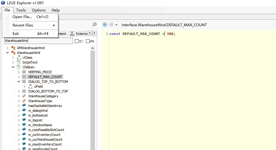Open the Tools menu
Viewport: 276px width, 150px height.
(x=21, y=10)
